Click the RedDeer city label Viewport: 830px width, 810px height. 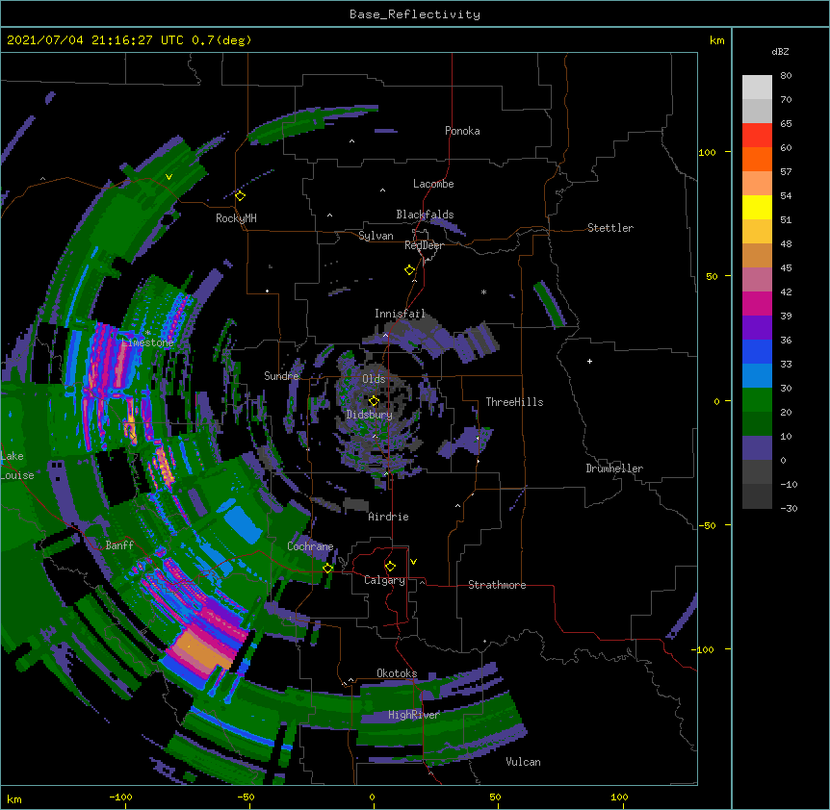(424, 245)
